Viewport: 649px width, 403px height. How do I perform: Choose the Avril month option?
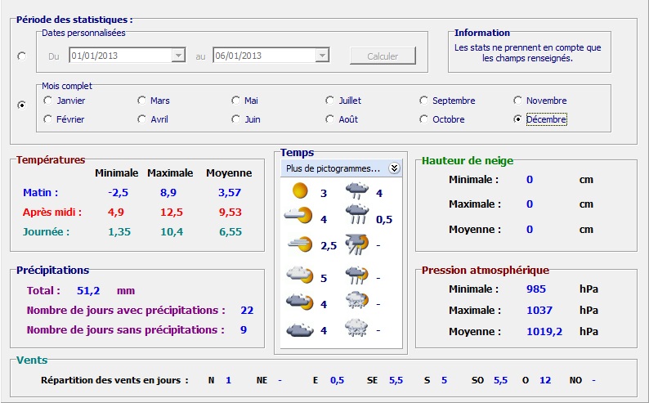coord(153,119)
